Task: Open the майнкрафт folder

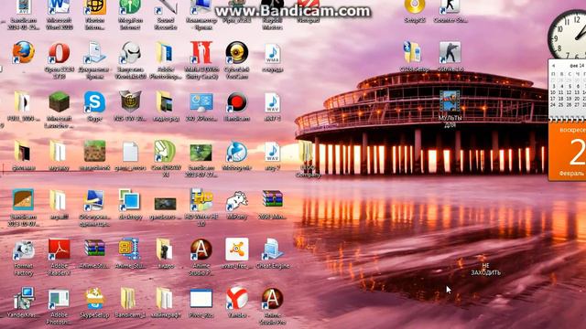Action: [165, 299]
